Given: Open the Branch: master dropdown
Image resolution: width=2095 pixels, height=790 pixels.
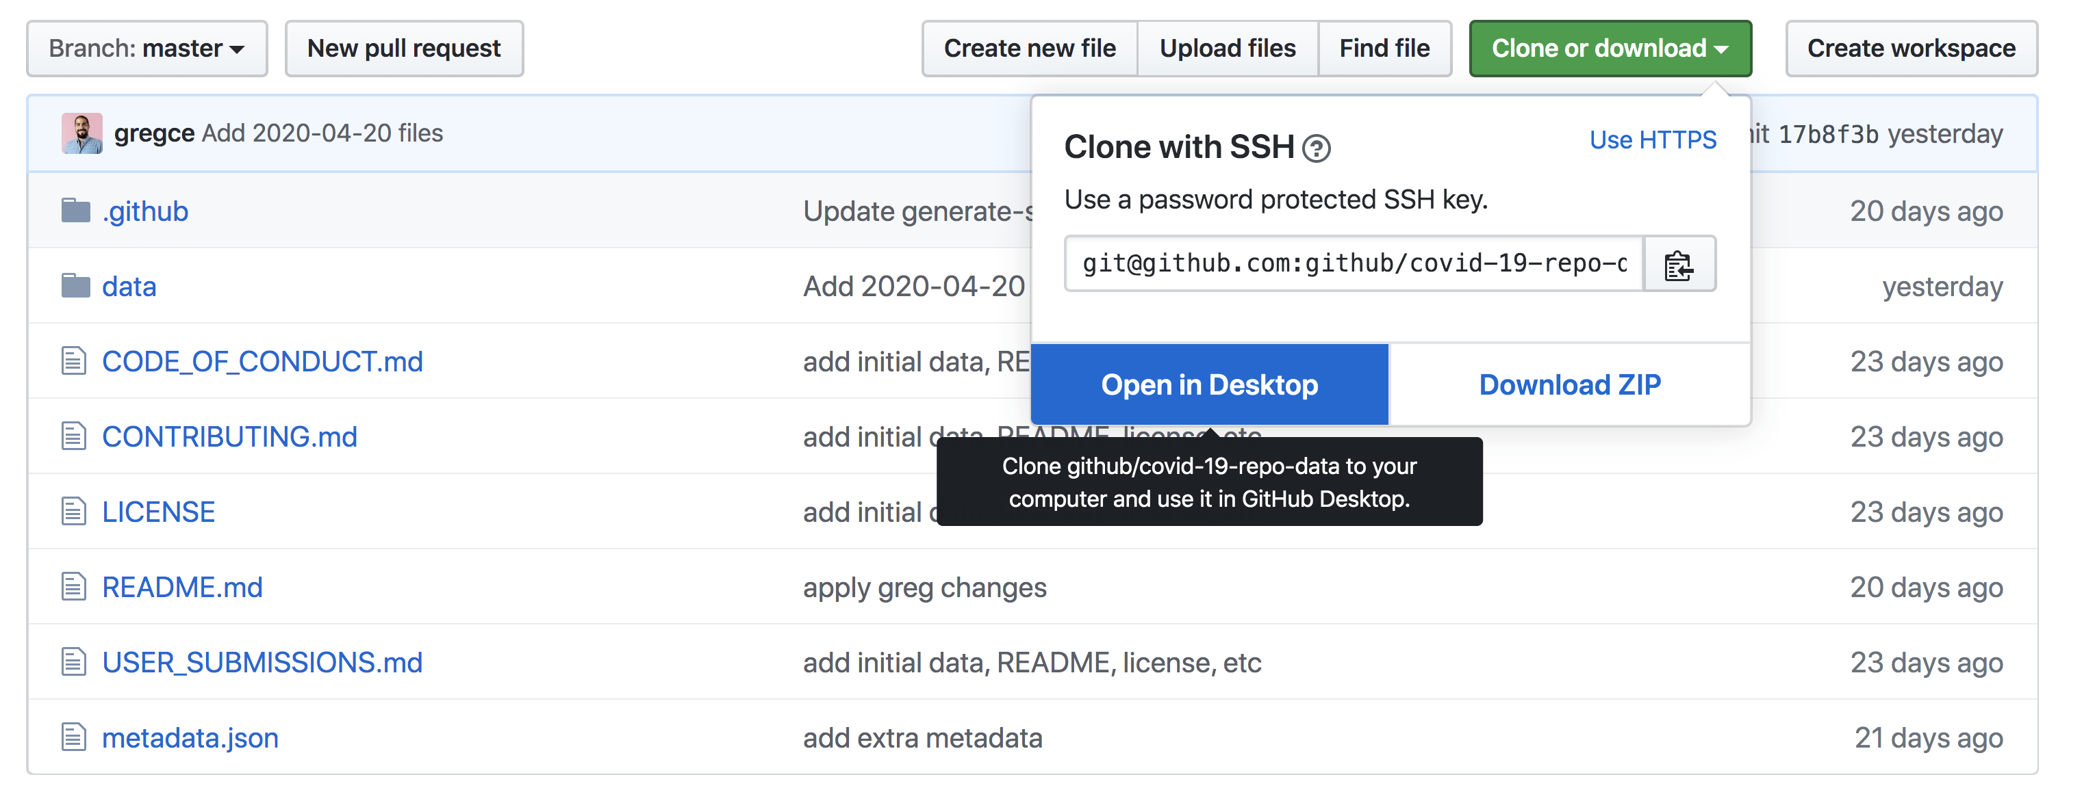Looking at the screenshot, I should pos(147,49).
